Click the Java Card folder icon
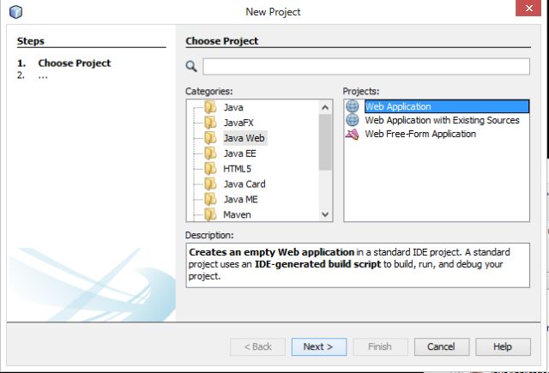This screenshot has height=373, width=549. pyautogui.click(x=210, y=184)
